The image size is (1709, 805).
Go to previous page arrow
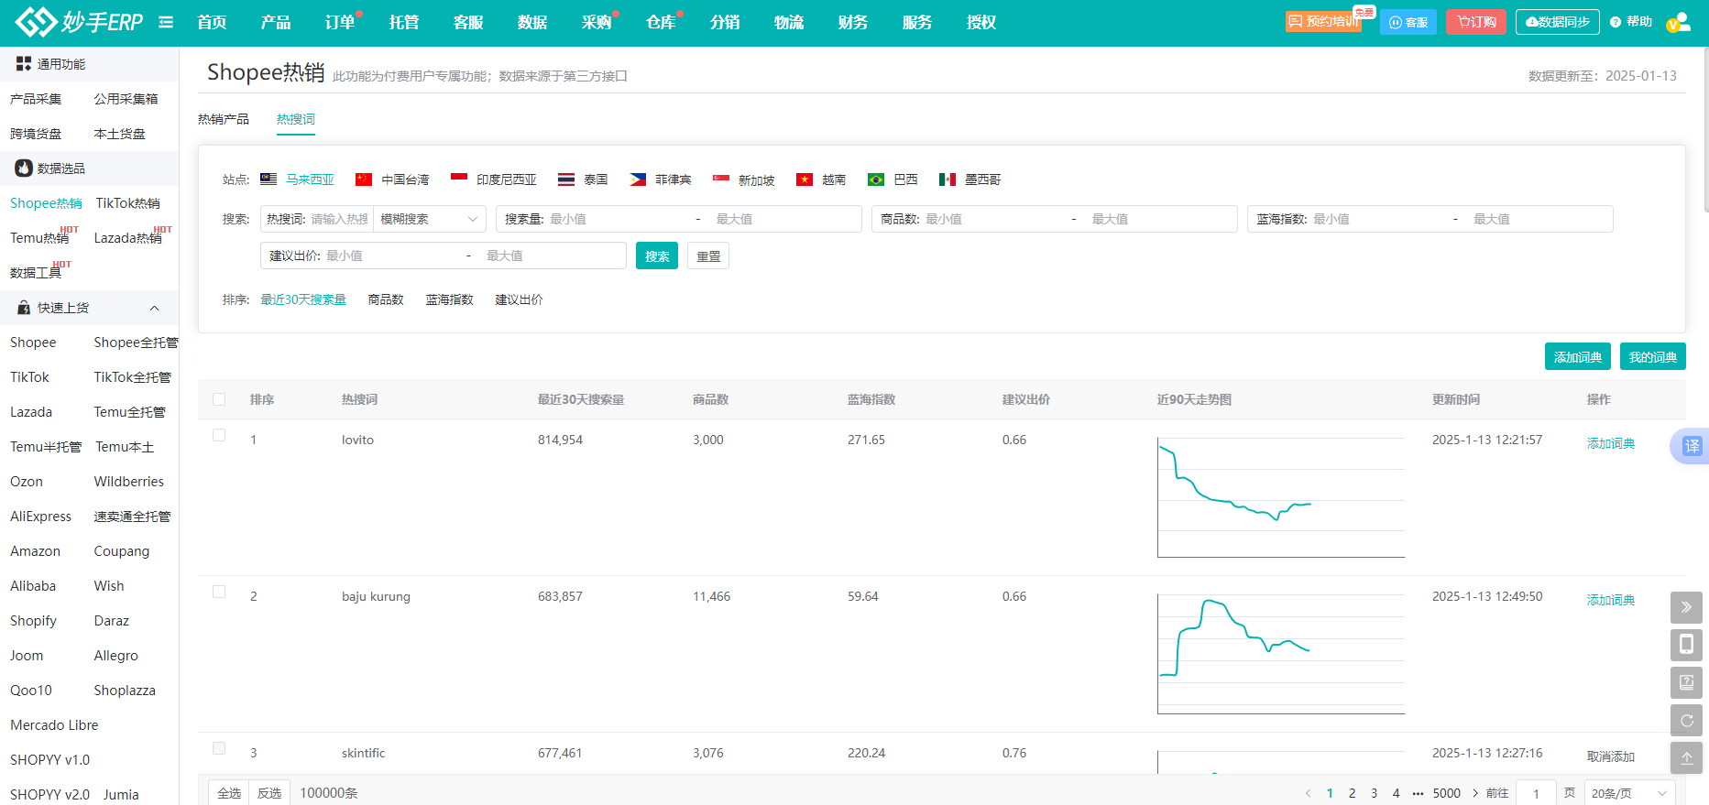click(1308, 793)
